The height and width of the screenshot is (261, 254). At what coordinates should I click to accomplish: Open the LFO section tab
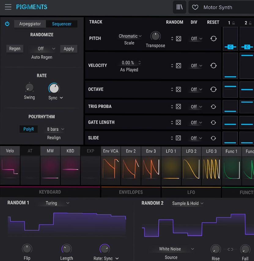(x=191, y=192)
